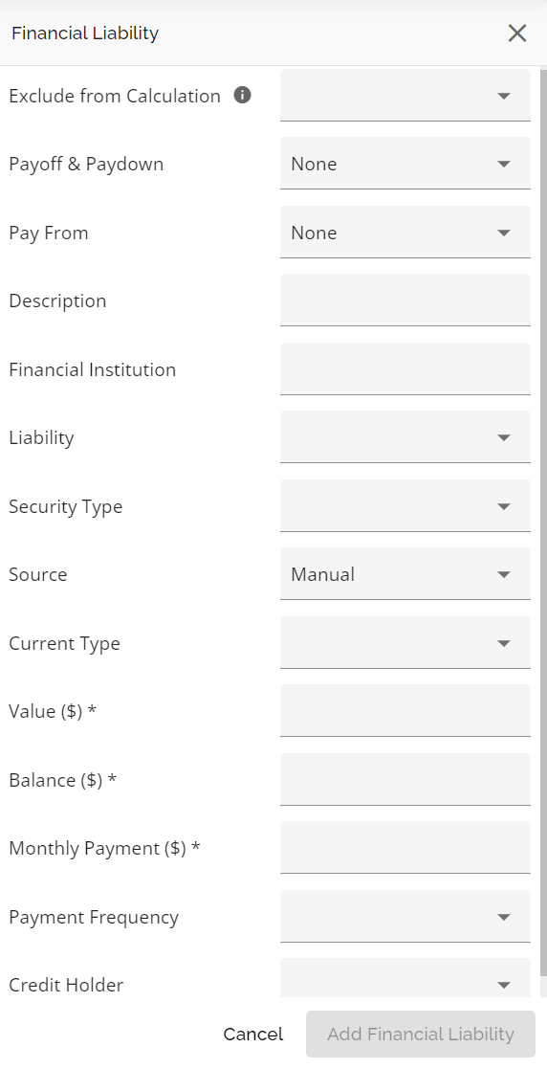Click the info icon beside Exclude from Calculation
Image resolution: width=547 pixels, height=1069 pixels.
pos(242,96)
